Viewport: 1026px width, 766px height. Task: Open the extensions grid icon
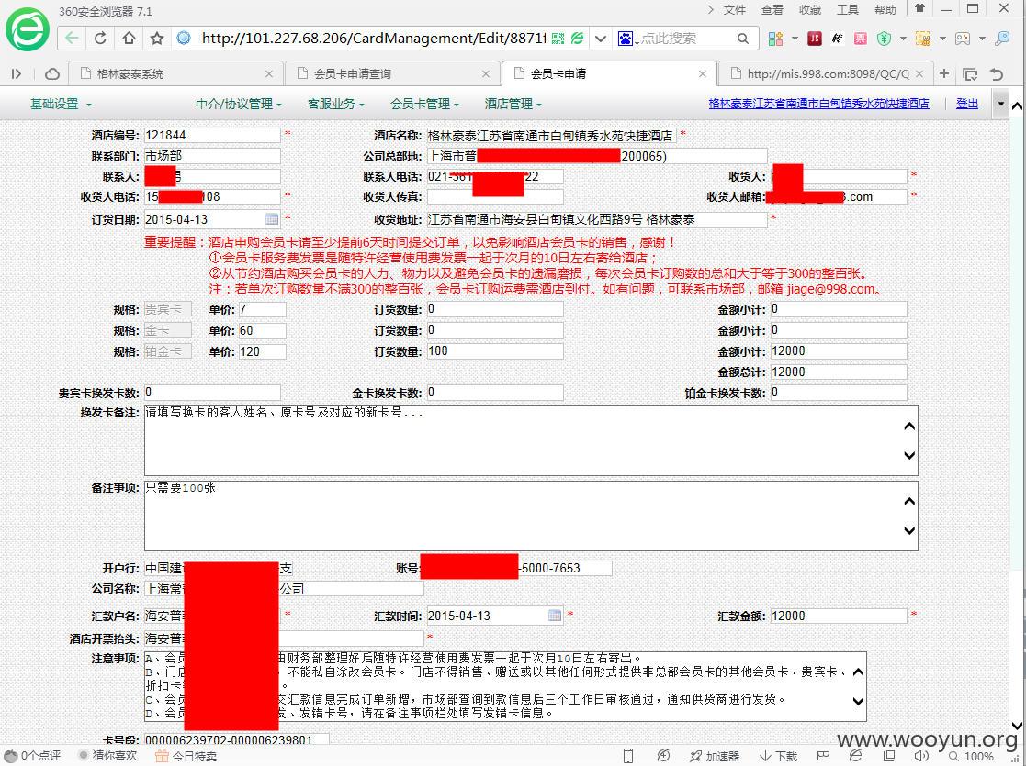coord(775,39)
